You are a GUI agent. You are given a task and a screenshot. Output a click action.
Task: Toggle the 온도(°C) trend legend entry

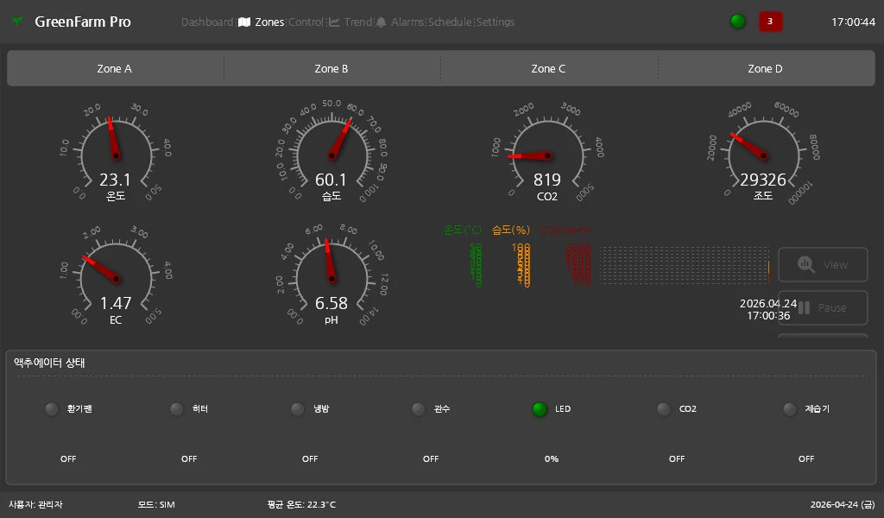463,230
